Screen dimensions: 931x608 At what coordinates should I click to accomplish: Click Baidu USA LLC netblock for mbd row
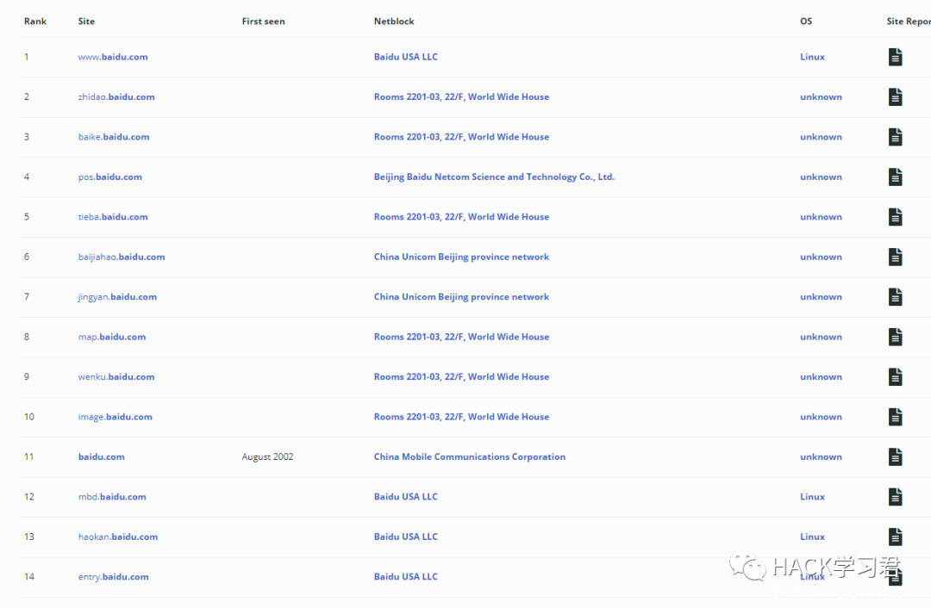coord(405,497)
